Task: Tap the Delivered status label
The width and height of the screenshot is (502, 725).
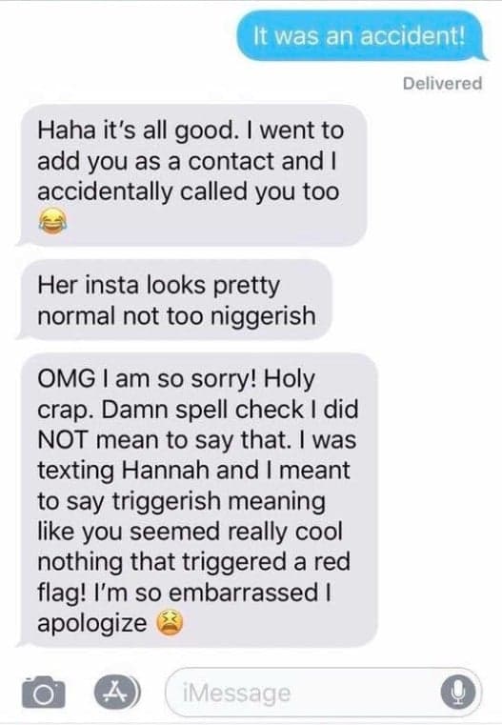Action: click(x=442, y=83)
